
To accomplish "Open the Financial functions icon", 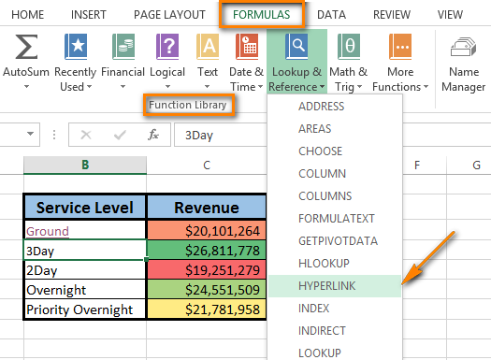I will tap(123, 47).
